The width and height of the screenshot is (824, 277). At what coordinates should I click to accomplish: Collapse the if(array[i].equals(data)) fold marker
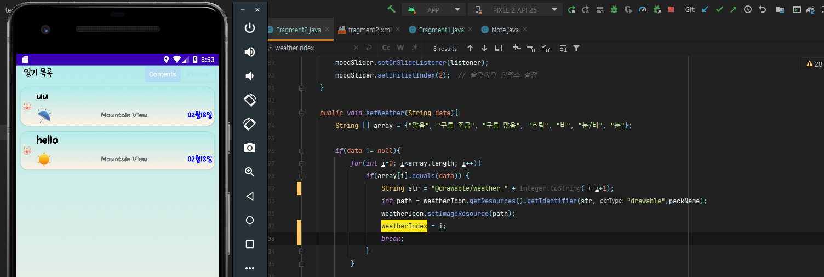(x=301, y=175)
